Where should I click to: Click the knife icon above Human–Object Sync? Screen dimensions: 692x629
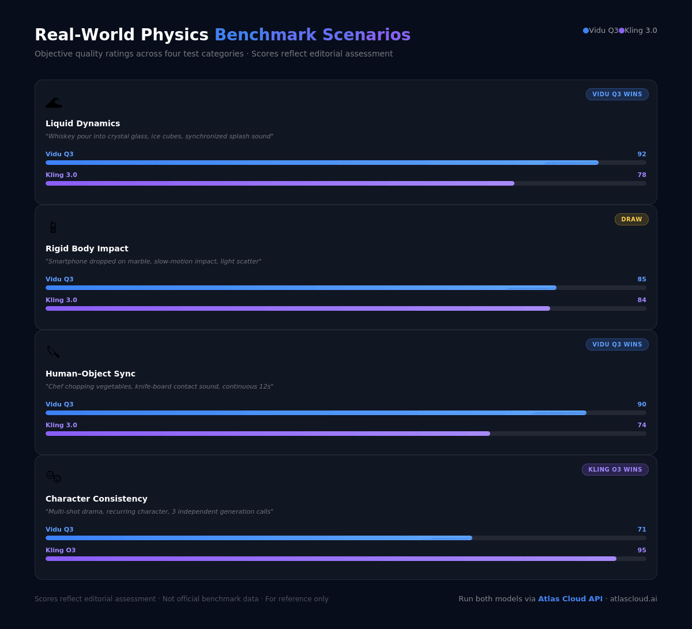[53, 351]
